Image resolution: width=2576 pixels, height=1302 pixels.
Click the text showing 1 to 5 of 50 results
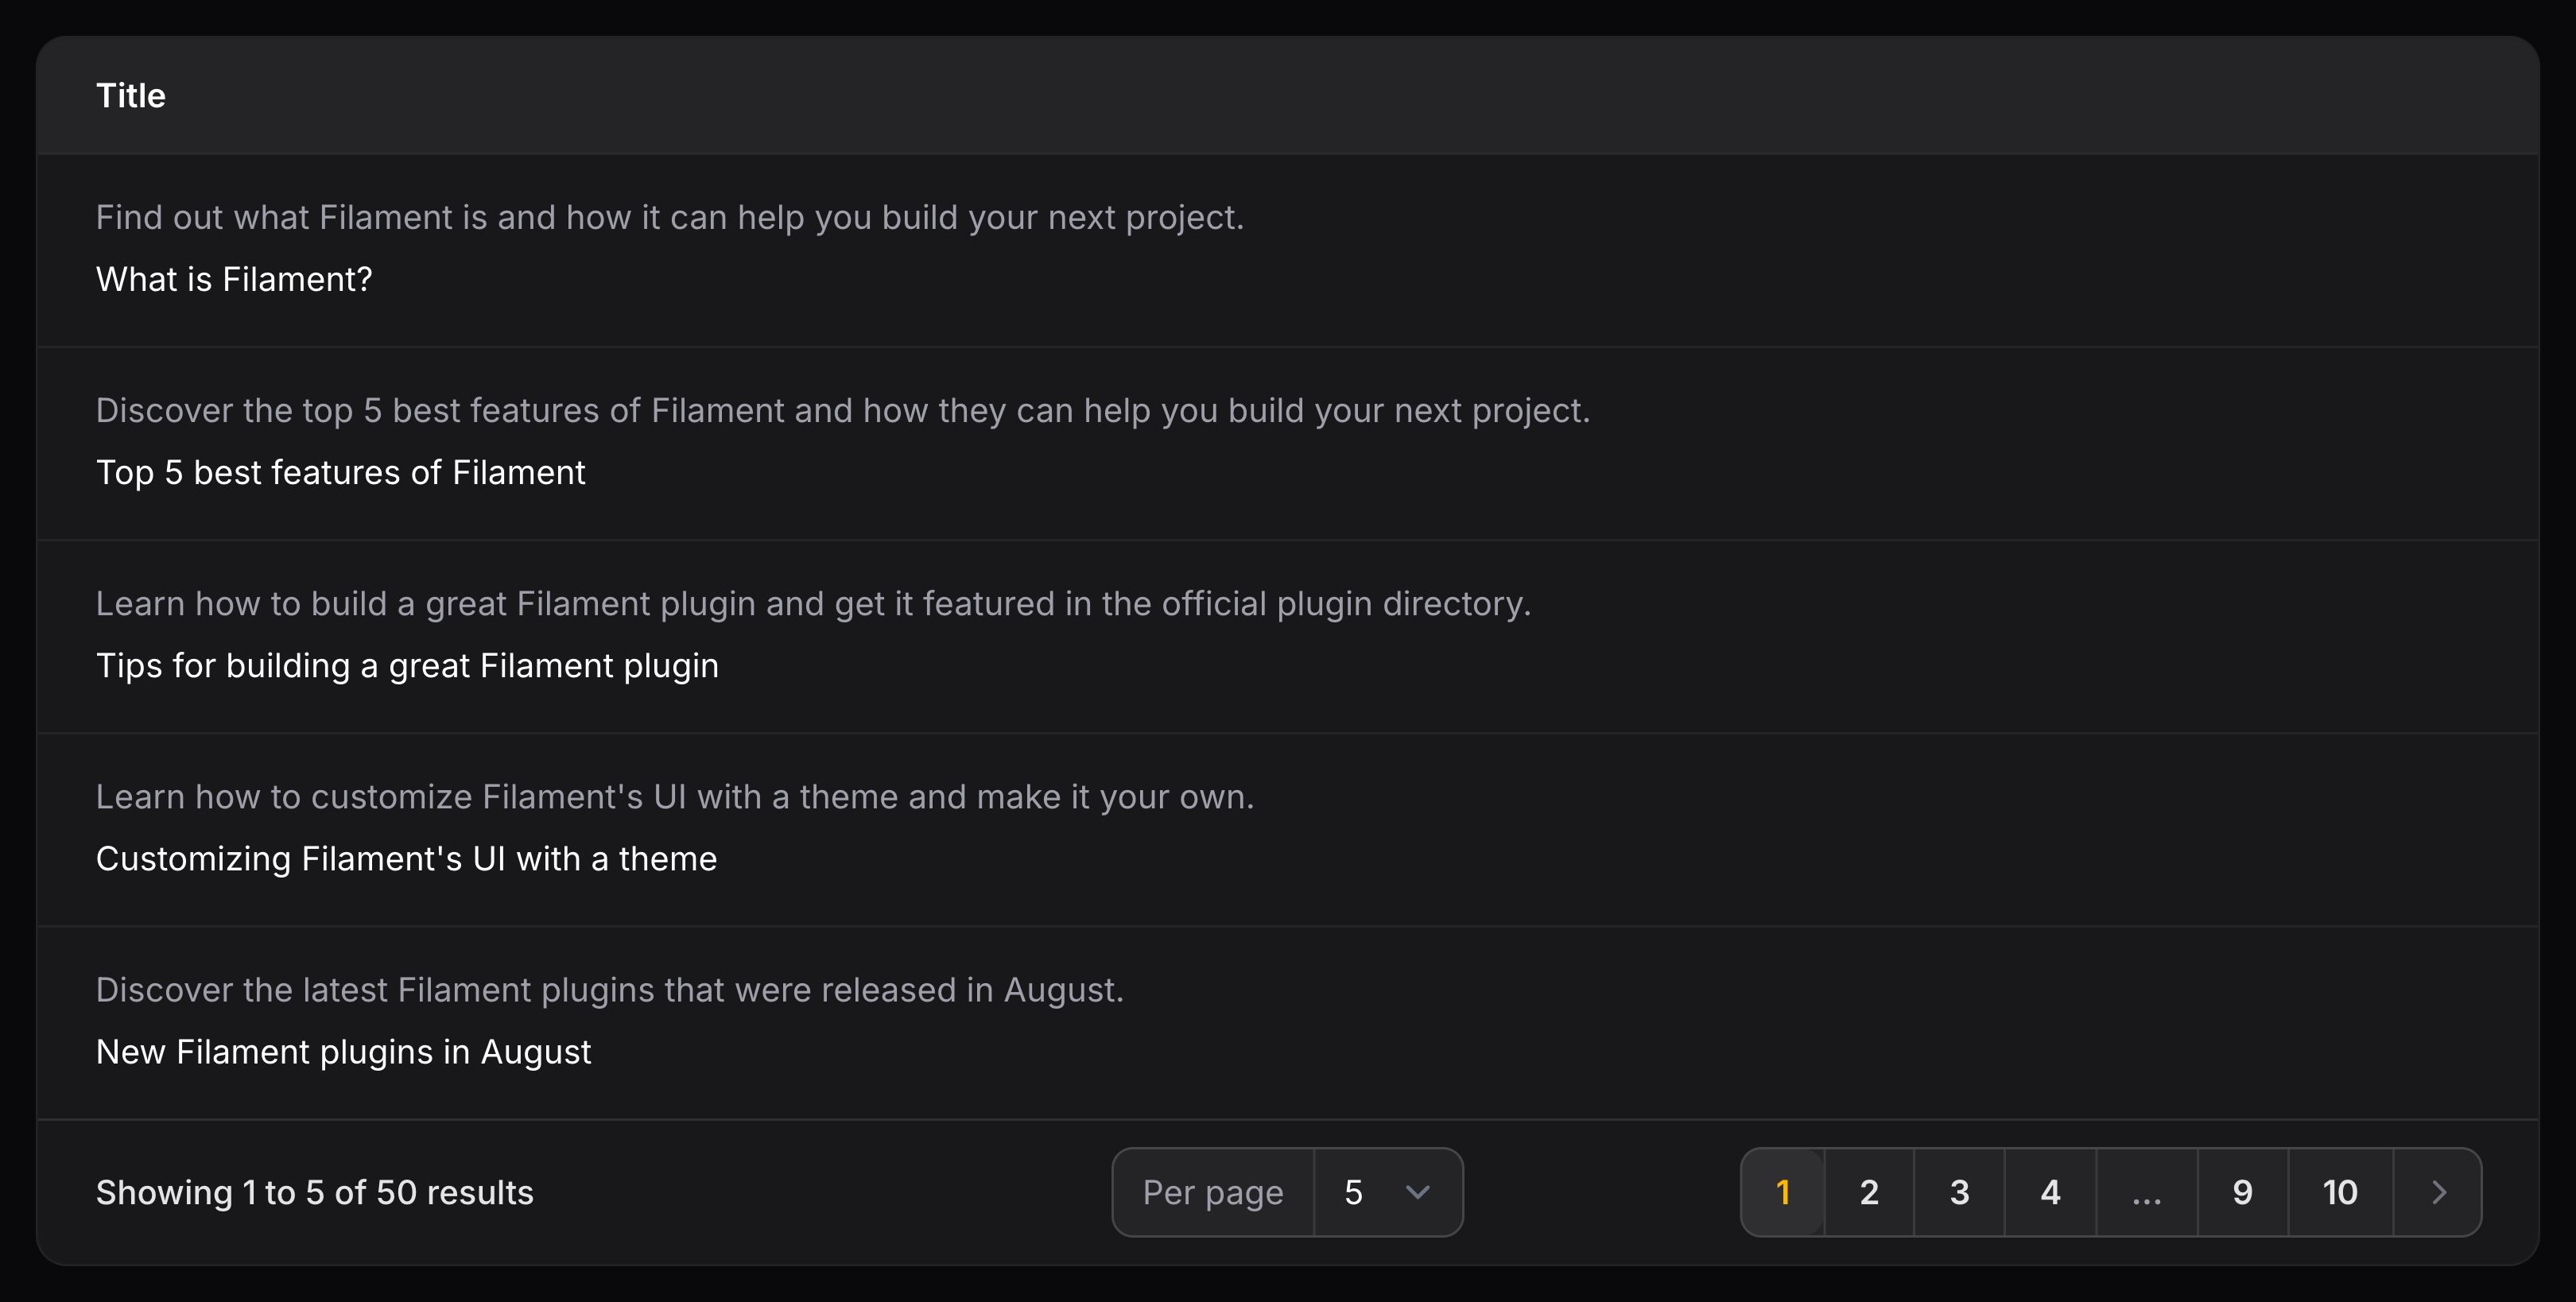click(314, 1192)
